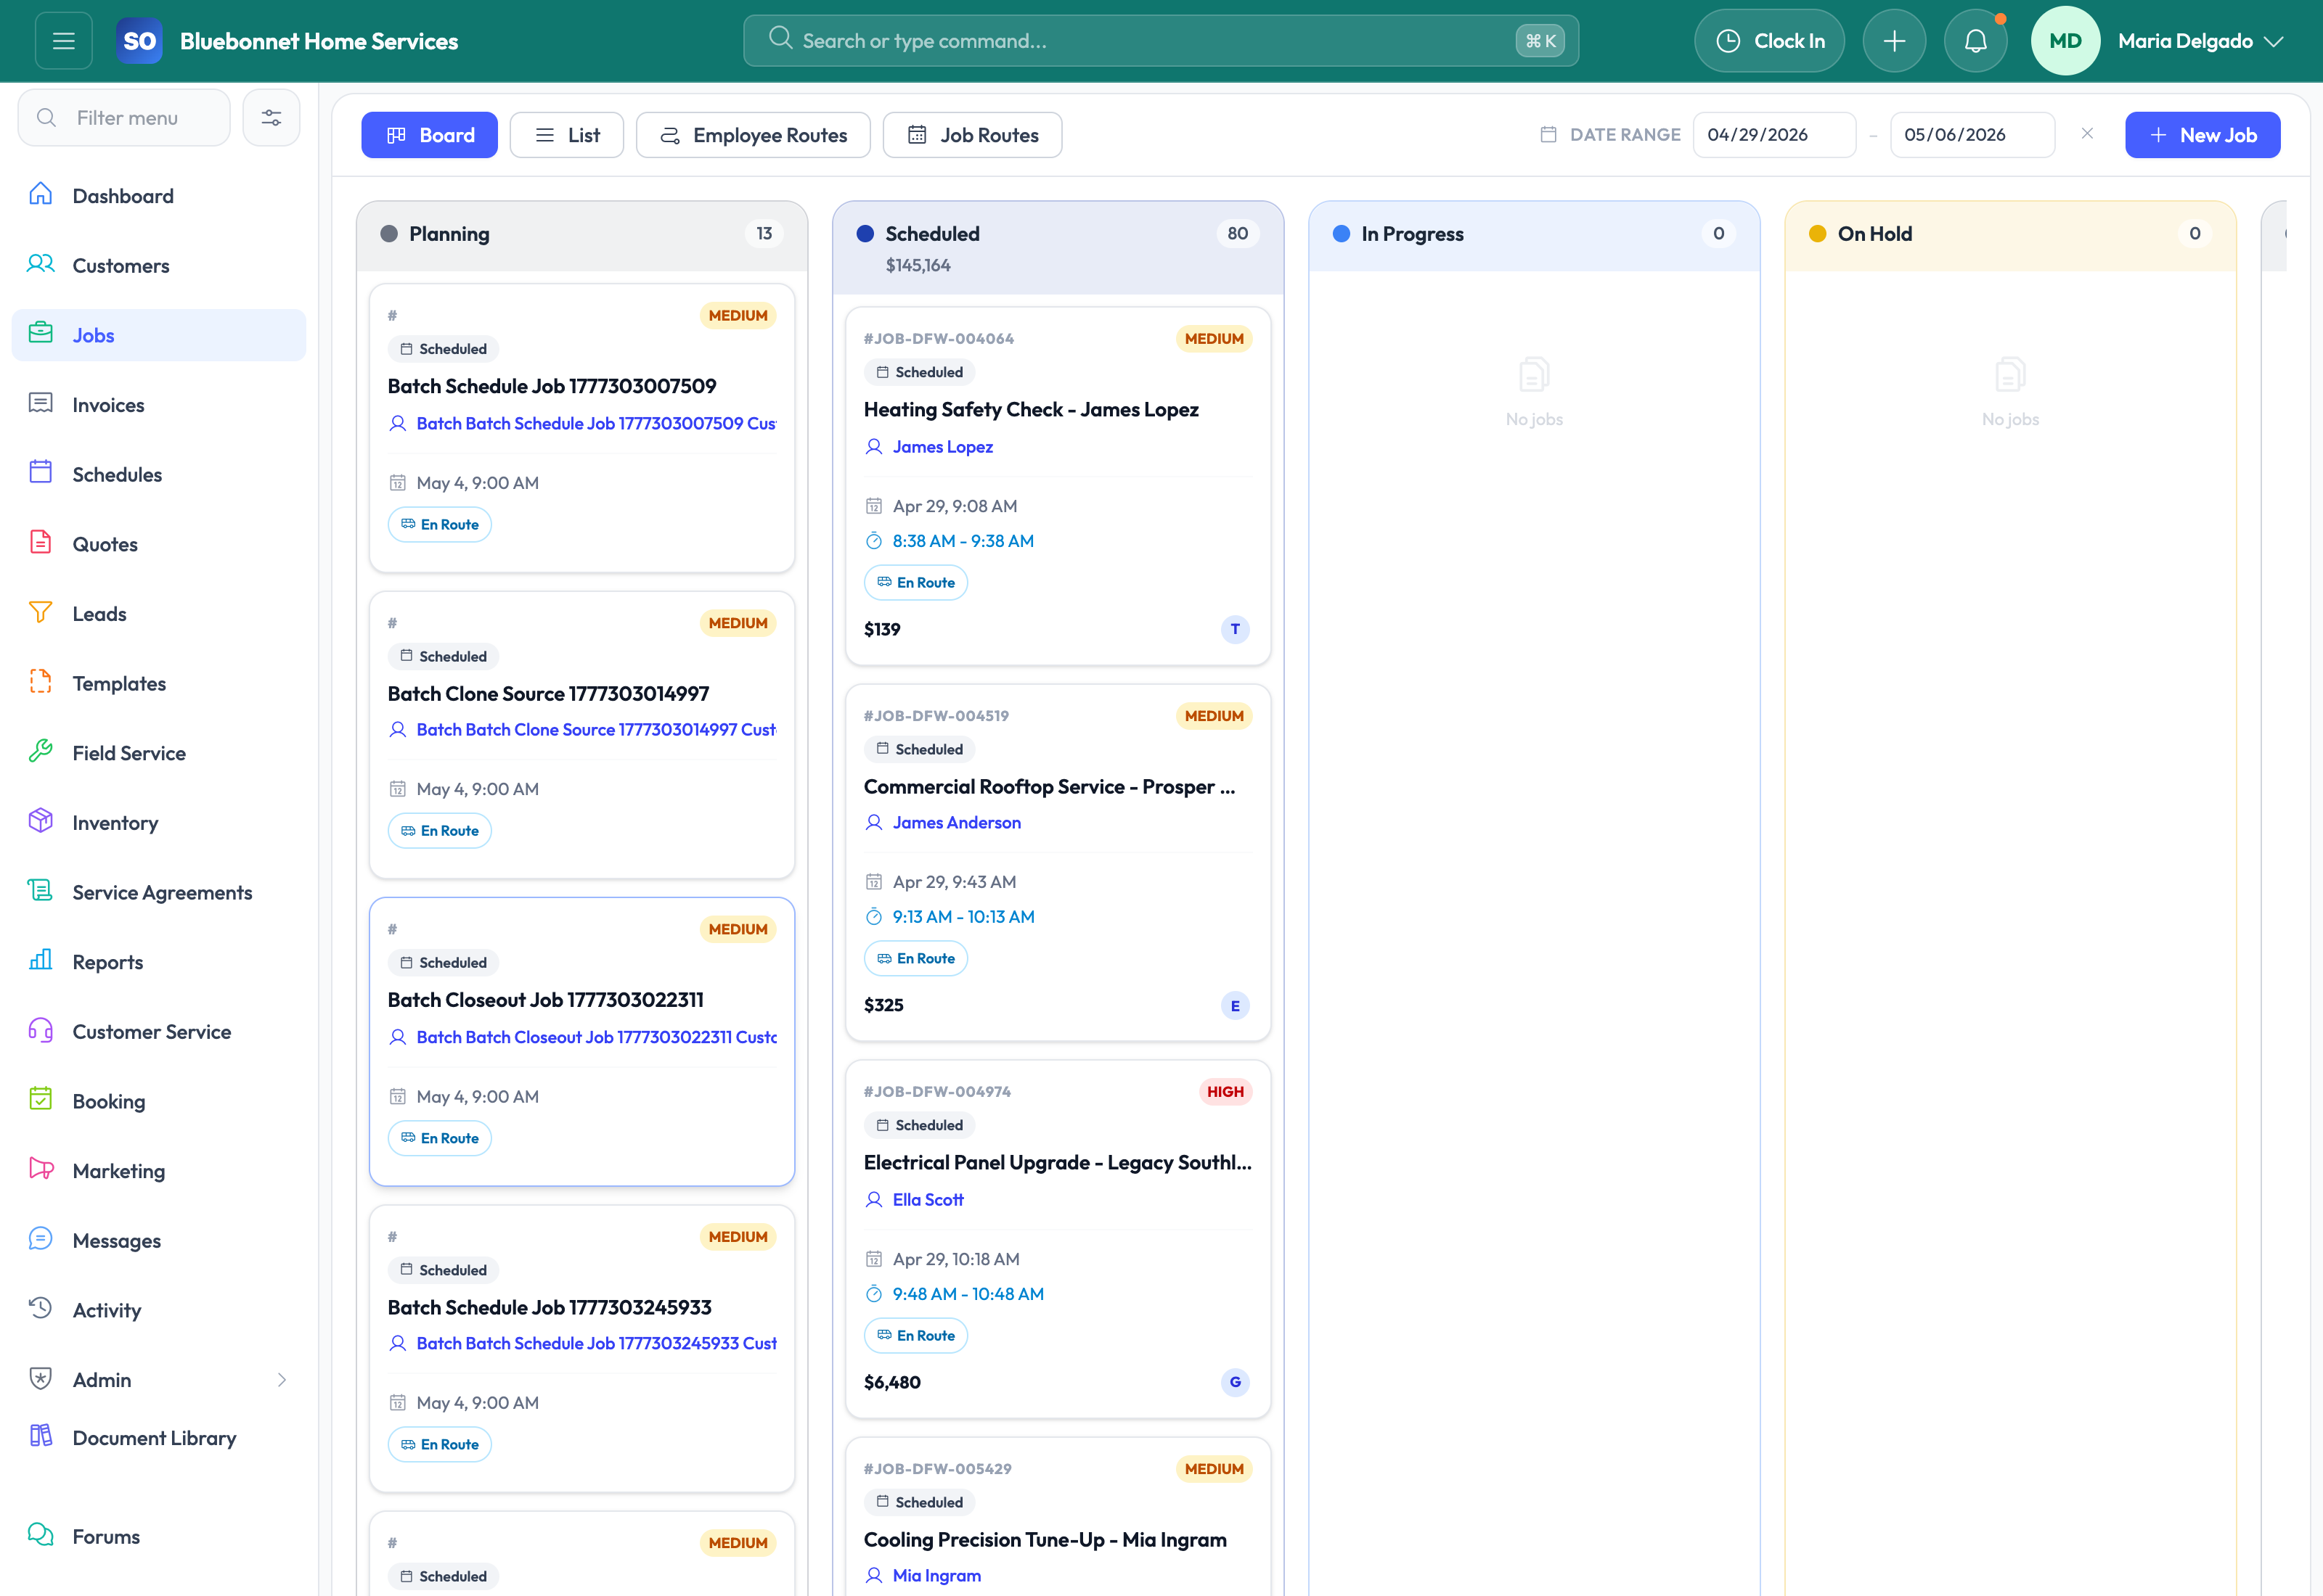Open Inventory page

coord(159,823)
